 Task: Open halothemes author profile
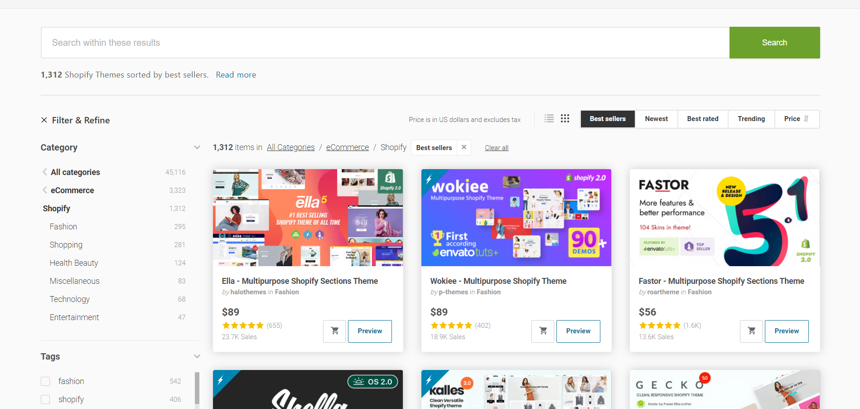pos(248,292)
